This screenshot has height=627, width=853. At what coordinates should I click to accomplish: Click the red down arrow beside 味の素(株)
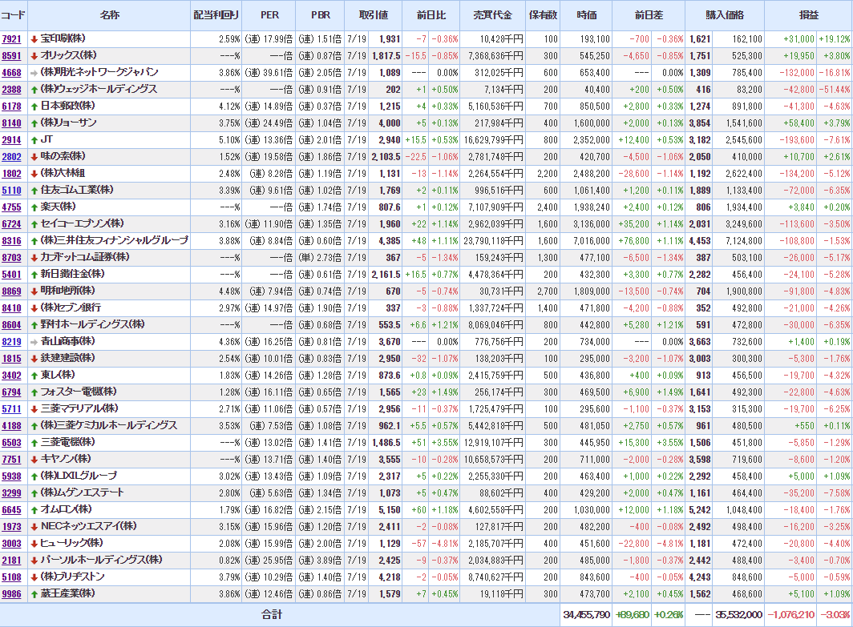click(34, 157)
